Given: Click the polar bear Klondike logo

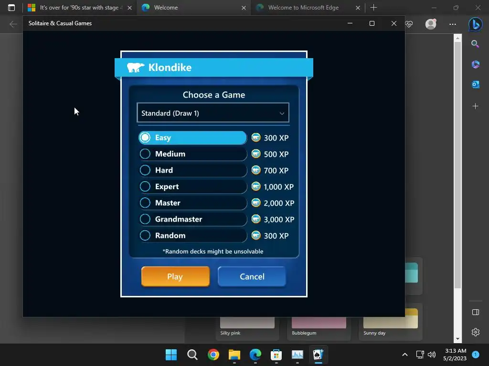Looking at the screenshot, I should tap(135, 67).
